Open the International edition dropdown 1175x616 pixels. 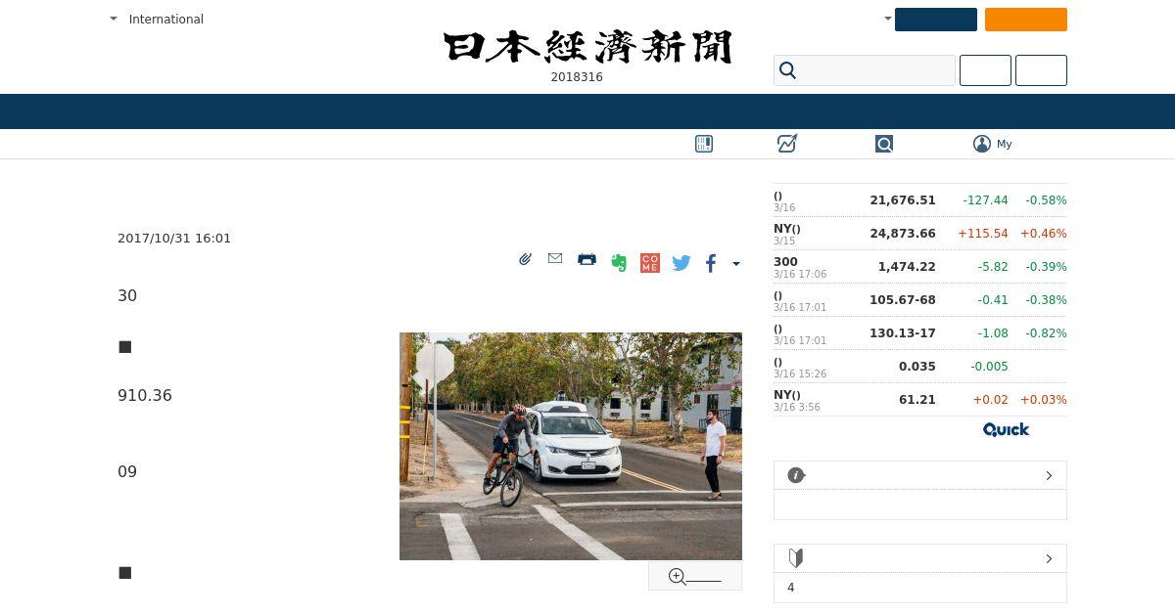(157, 19)
